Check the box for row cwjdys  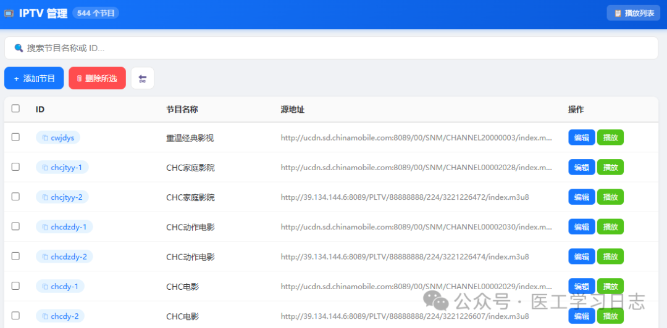point(15,137)
